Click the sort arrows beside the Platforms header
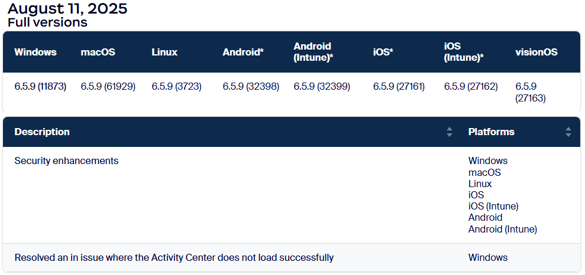Viewport: 585px width, 275px height. click(x=568, y=132)
